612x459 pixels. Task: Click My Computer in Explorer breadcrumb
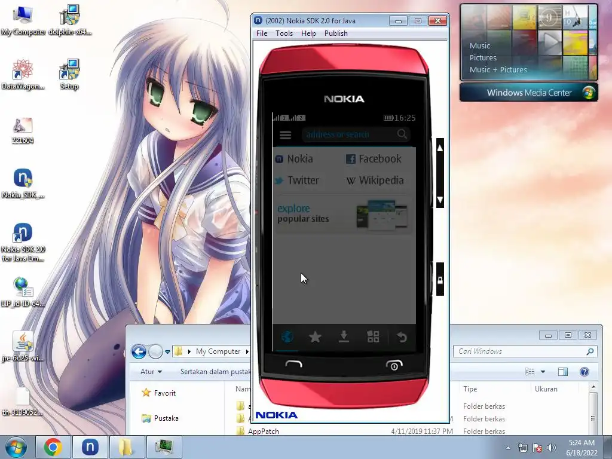point(218,351)
